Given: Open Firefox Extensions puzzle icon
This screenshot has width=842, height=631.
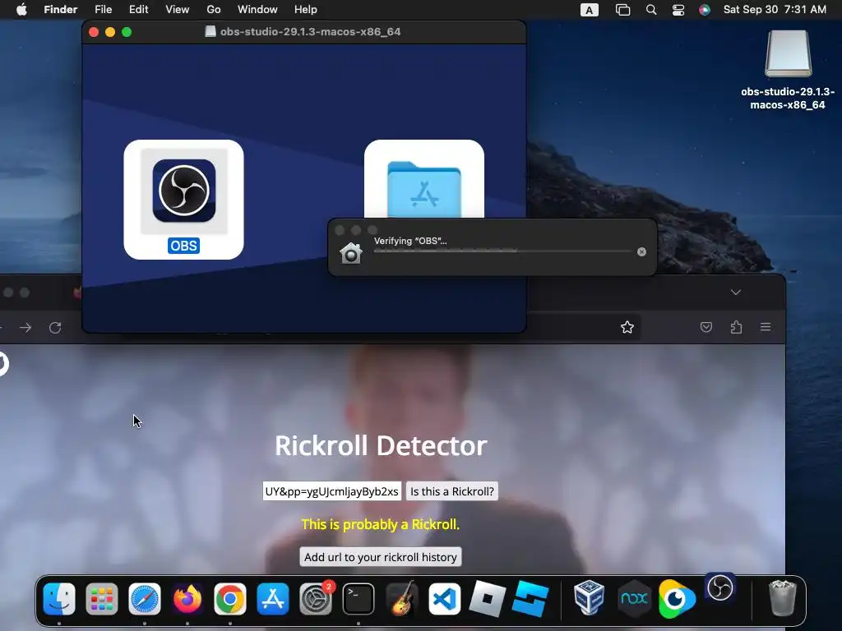Looking at the screenshot, I should [x=736, y=327].
